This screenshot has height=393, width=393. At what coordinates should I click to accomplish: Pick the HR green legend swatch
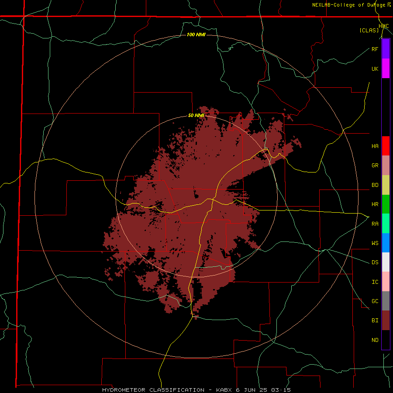pyautogui.click(x=386, y=204)
